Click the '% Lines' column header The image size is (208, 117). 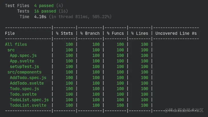coord(140,33)
